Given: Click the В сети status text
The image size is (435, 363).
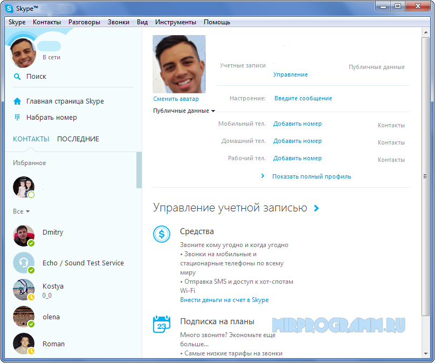Looking at the screenshot, I should [x=51, y=58].
